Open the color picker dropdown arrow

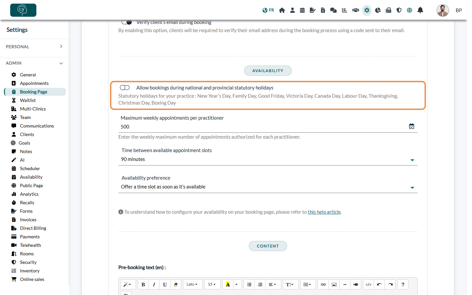click(237, 285)
